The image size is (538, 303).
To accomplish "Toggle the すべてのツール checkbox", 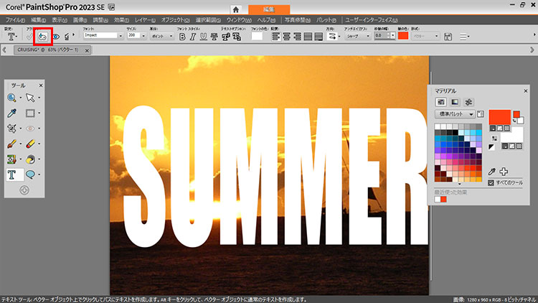I will click(491, 183).
